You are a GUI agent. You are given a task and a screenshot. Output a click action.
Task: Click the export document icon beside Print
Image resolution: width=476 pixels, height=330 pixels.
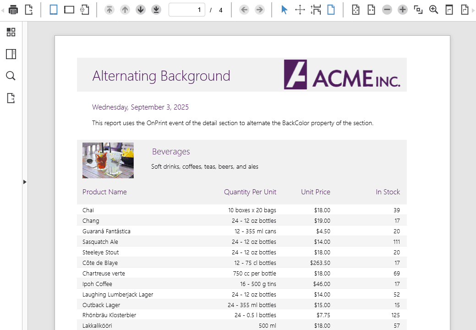coord(29,10)
